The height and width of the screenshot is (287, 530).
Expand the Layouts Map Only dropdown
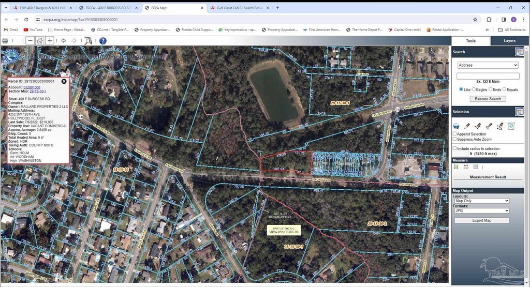click(x=481, y=201)
